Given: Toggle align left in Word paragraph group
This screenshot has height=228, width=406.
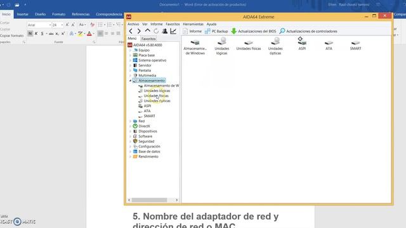Looking at the screenshot, I should pyautogui.click(x=100, y=34).
